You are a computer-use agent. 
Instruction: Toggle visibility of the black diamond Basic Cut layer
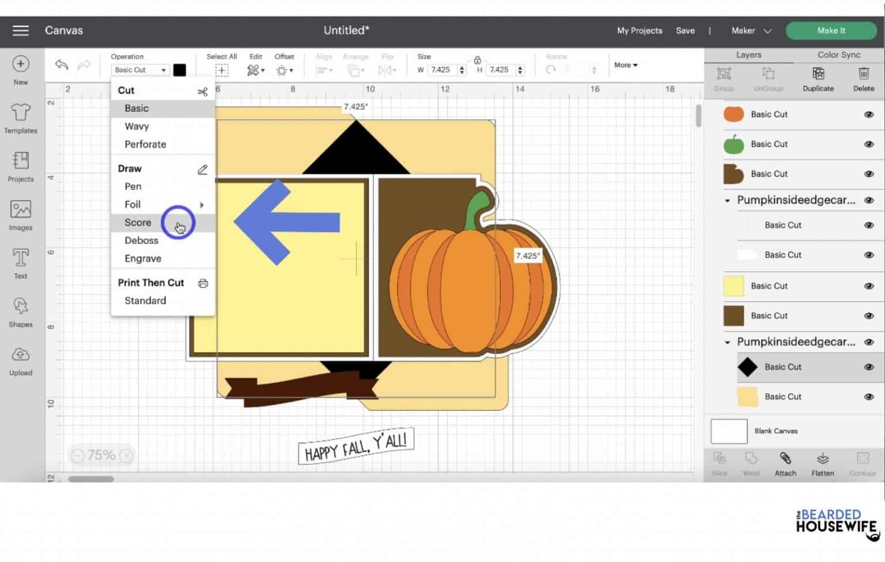869,367
